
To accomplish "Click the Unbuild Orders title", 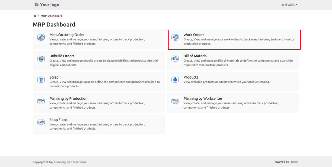I will 62,56.
